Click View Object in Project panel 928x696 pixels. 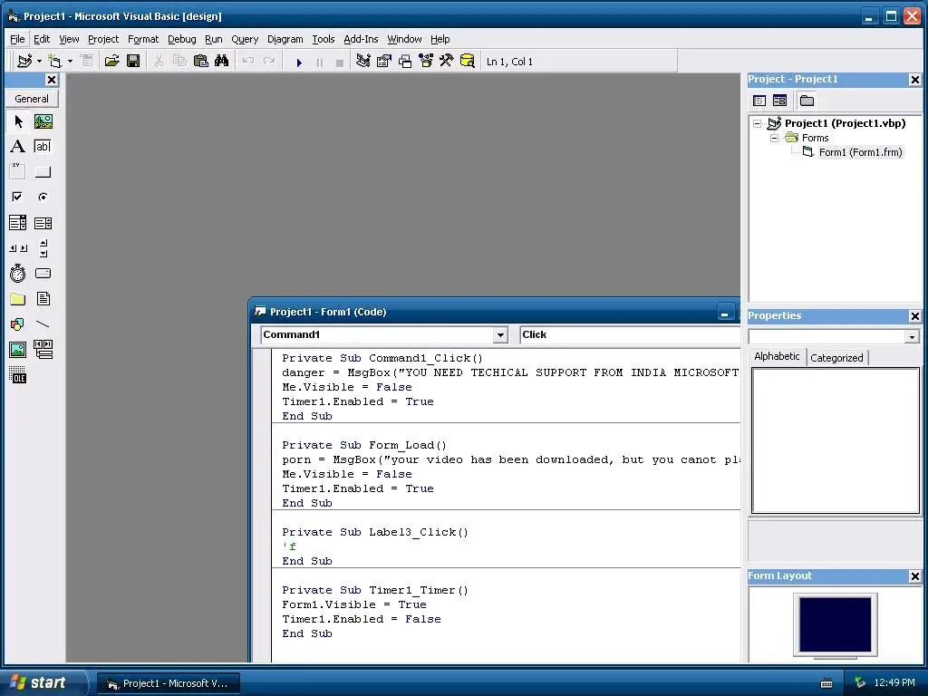pyautogui.click(x=780, y=101)
